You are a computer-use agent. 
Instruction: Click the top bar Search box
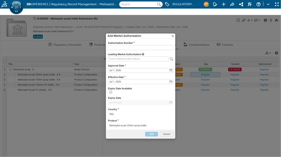(138, 4)
